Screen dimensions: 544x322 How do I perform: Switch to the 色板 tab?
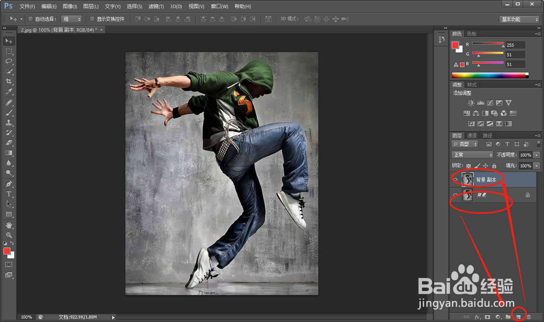click(471, 34)
